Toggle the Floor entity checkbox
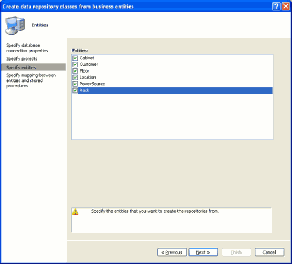Viewport: 292px width, 264px height. click(75, 71)
